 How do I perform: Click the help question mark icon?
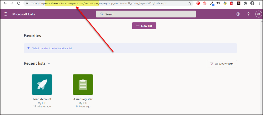(x=248, y=14)
